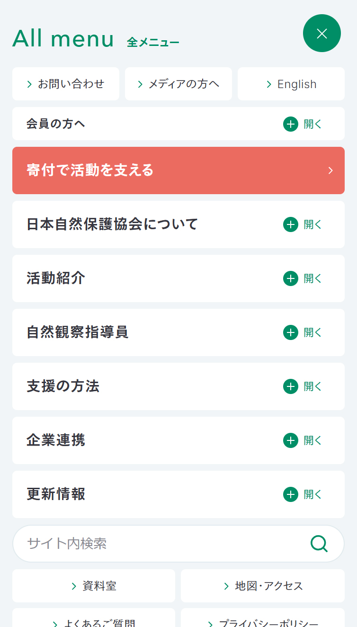This screenshot has width=357, height=627.
Task: Switch to the English site
Action: [x=291, y=84]
